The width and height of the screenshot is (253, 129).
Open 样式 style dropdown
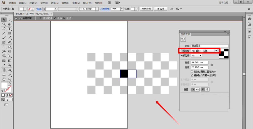(x=136, y=9)
